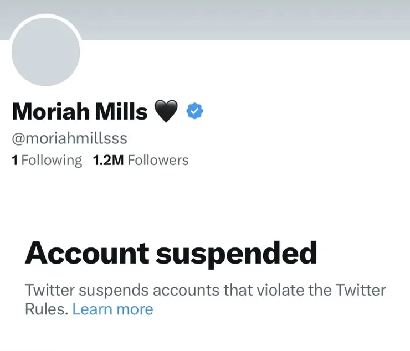This screenshot has width=410, height=351.
Task: View the "1.2M Followers" list
Action: (x=141, y=161)
